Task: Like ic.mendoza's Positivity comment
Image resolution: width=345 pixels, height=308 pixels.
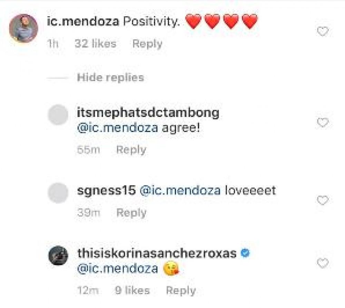Action: pos(323,32)
